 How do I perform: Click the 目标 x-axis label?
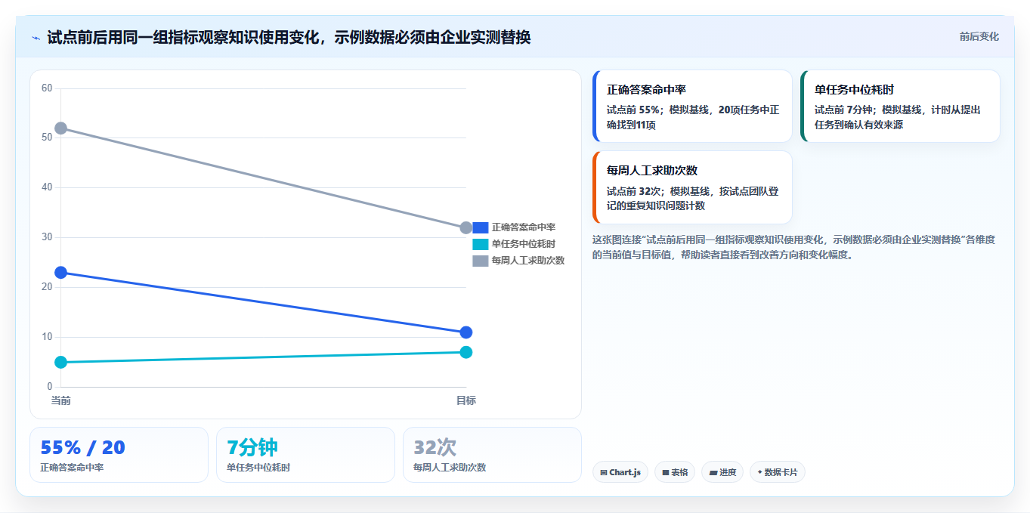pos(466,400)
